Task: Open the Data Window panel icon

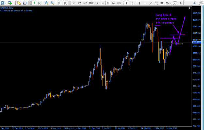Action: point(25,3)
